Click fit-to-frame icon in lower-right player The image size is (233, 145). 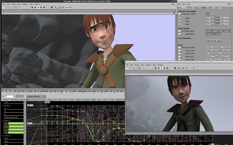tap(139, 68)
